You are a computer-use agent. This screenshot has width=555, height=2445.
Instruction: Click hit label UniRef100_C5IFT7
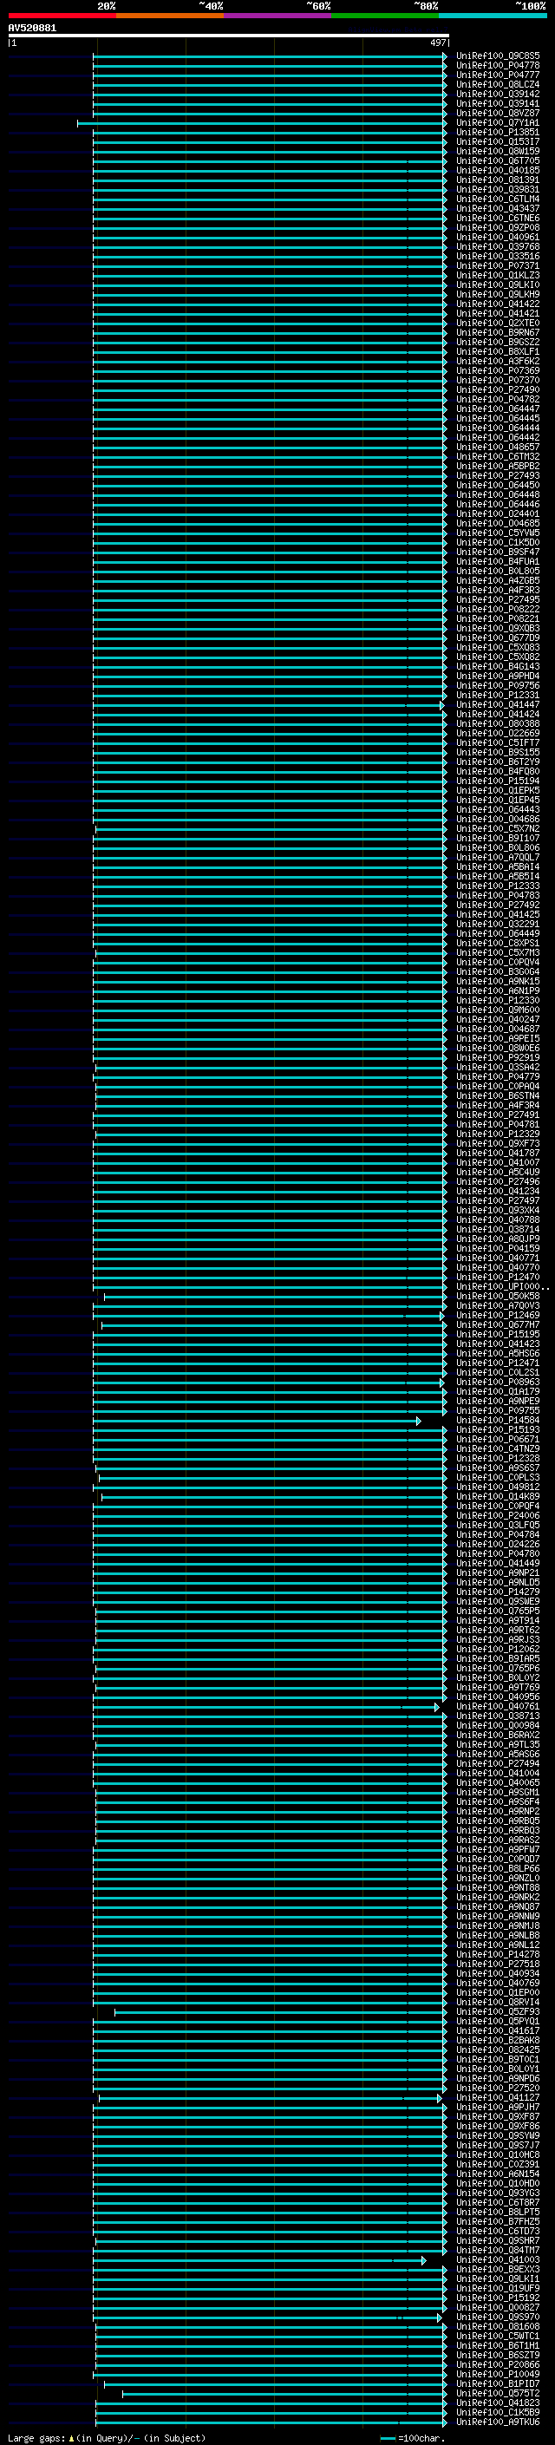(x=498, y=743)
